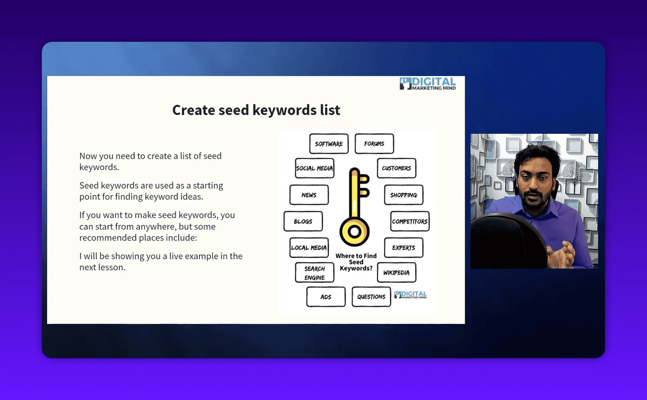Click the ADS box at the bottom

326,297
